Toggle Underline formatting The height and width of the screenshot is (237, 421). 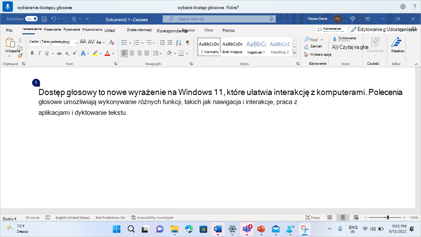[x=47, y=53]
